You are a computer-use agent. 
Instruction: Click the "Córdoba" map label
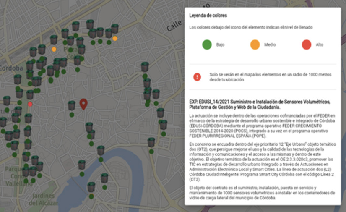coord(11,68)
